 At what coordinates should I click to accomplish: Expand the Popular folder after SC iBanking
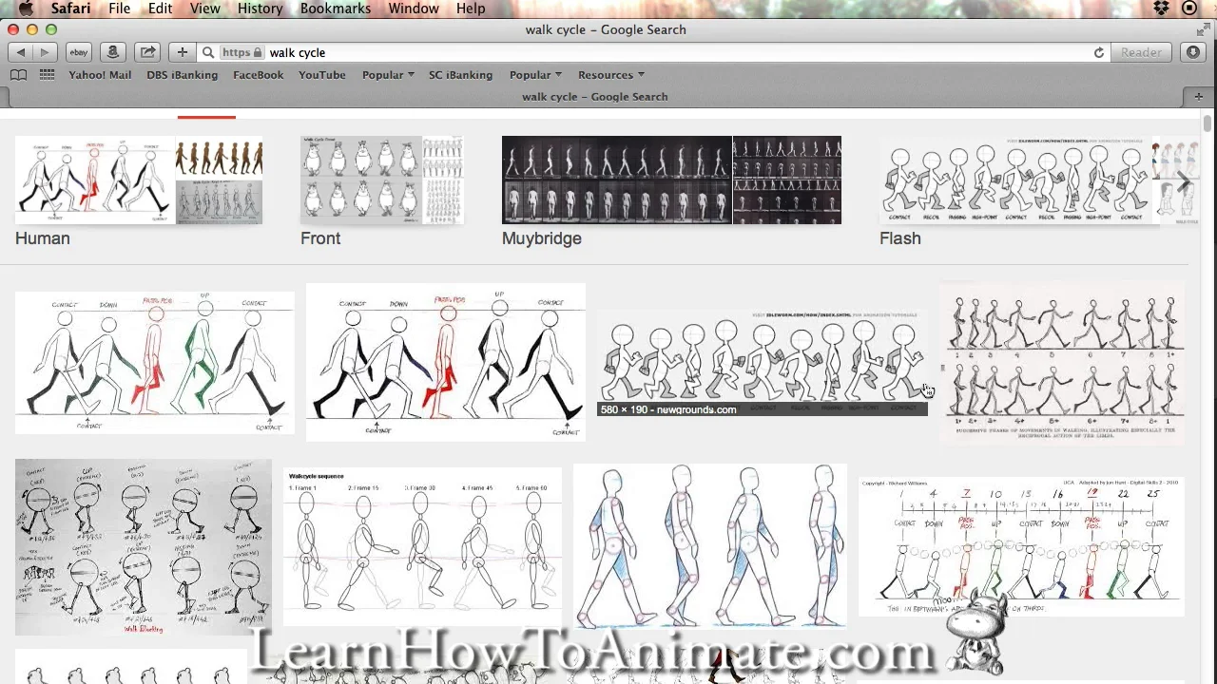pos(535,75)
